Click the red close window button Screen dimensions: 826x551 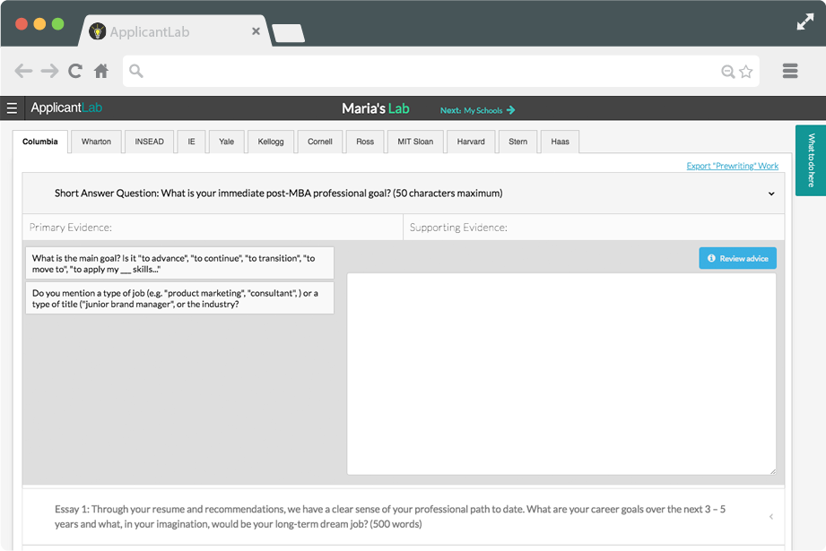[22, 23]
